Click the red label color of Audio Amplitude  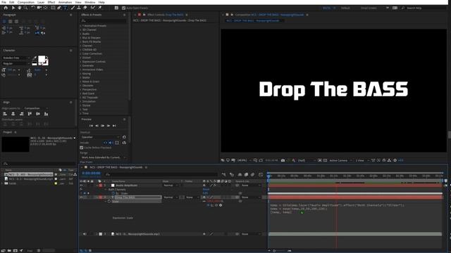pos(101,186)
